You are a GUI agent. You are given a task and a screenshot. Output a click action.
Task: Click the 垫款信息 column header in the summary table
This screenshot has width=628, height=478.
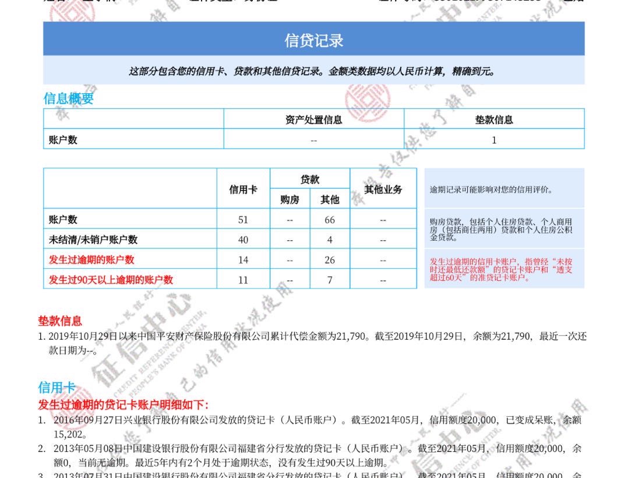(494, 119)
